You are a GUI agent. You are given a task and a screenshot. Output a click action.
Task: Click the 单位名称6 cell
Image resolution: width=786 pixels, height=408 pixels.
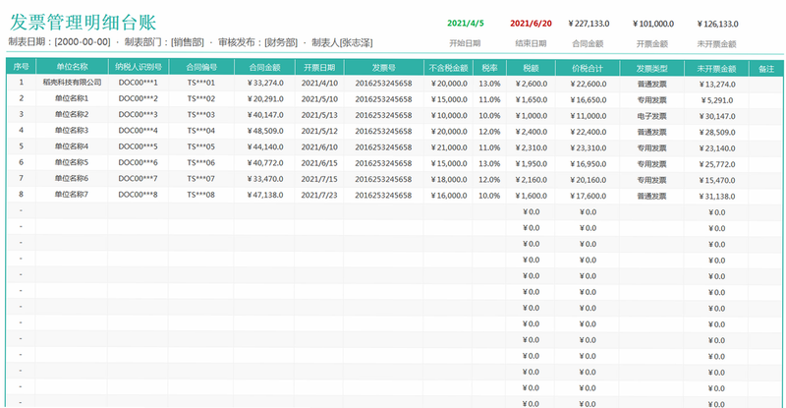tap(72, 178)
